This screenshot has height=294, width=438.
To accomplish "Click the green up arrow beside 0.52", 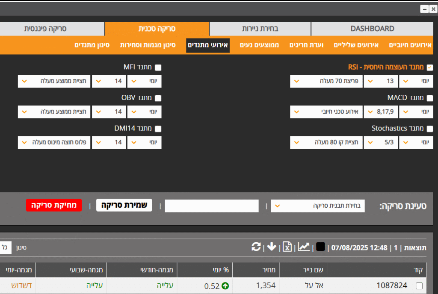I will [225, 286].
